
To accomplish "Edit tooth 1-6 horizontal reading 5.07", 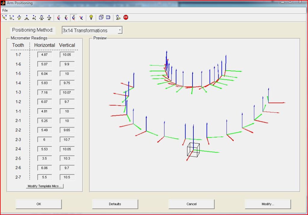I will pos(45,64).
